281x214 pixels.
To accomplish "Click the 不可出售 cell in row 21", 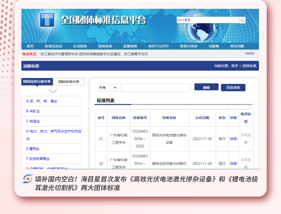I will 246,139.
